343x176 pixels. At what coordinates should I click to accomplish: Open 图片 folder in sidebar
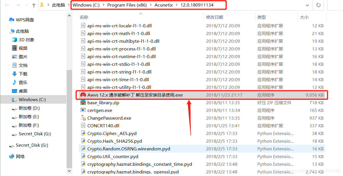point(23,57)
